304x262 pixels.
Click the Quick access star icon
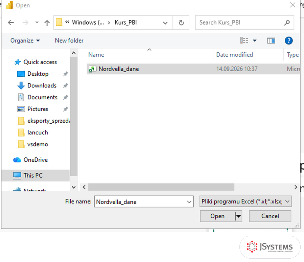click(x=18, y=62)
